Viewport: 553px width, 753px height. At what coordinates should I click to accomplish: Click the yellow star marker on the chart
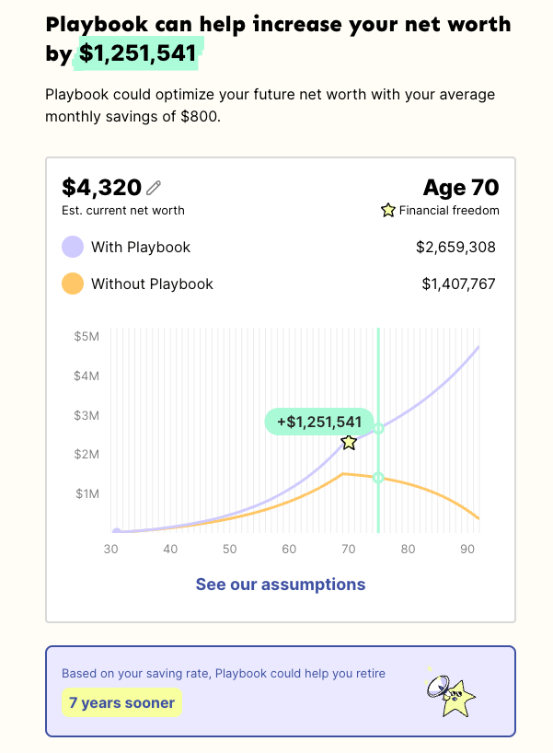349,443
